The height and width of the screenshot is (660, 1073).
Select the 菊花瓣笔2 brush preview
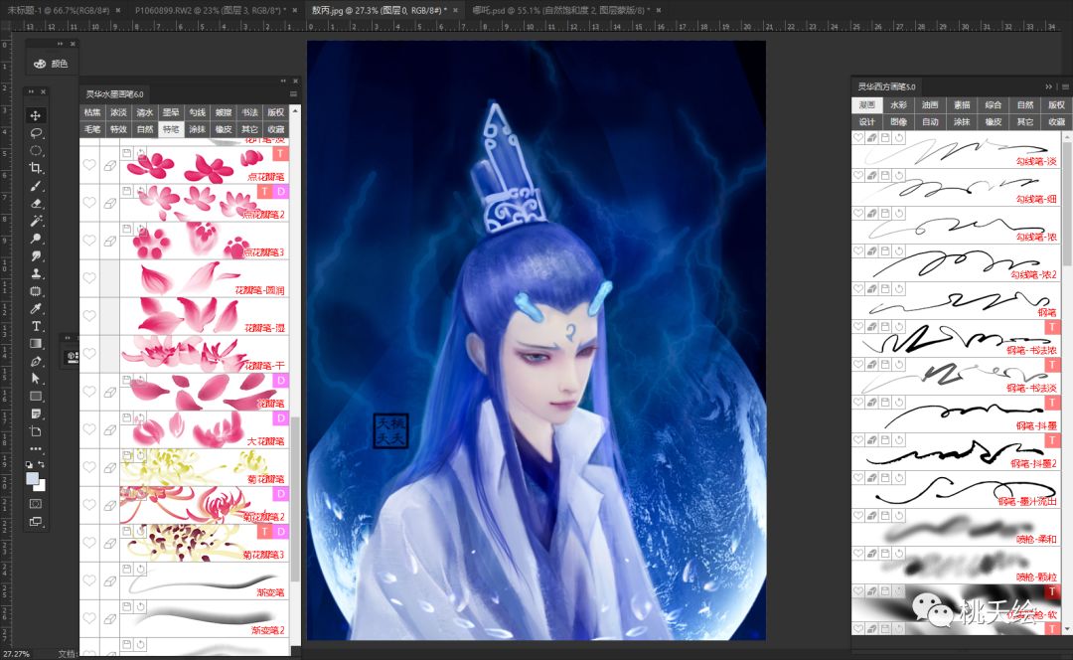204,505
